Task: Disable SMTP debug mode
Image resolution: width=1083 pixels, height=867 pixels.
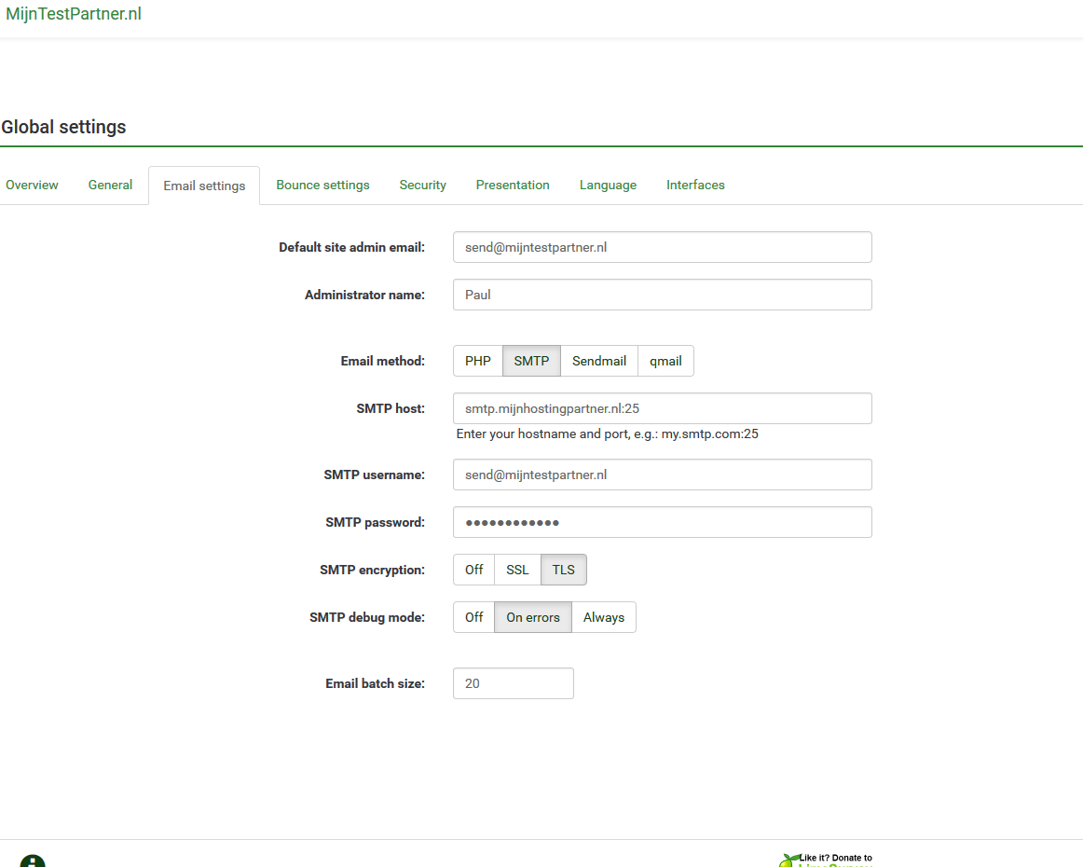Action: pos(473,617)
